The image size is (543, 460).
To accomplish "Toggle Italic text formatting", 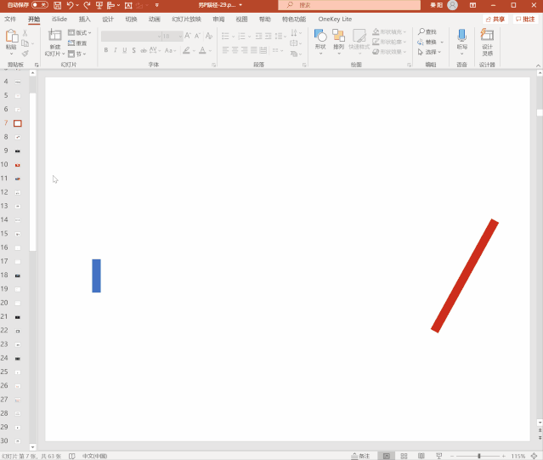I will 116,50.
